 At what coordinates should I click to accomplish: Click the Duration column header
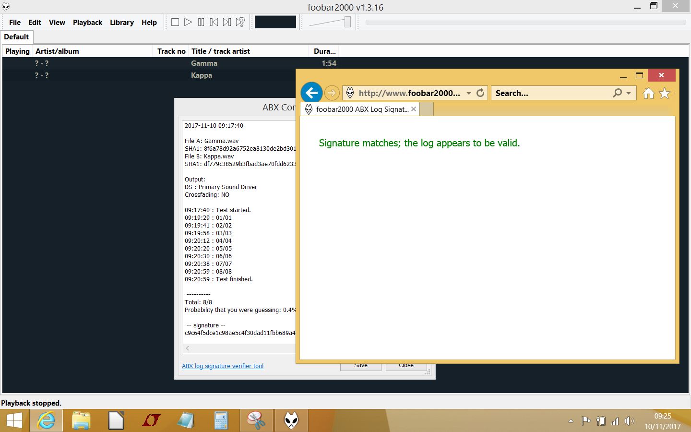click(x=324, y=51)
